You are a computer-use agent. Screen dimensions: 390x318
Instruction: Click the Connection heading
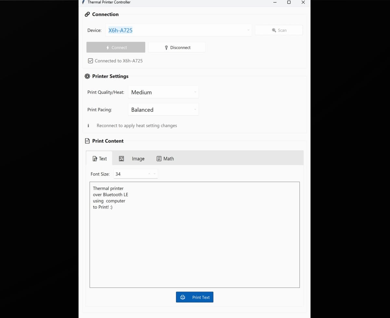[x=105, y=14]
